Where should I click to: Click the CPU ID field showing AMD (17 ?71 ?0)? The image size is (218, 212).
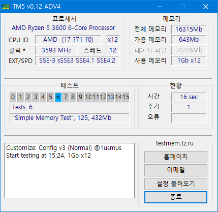tap(68, 40)
